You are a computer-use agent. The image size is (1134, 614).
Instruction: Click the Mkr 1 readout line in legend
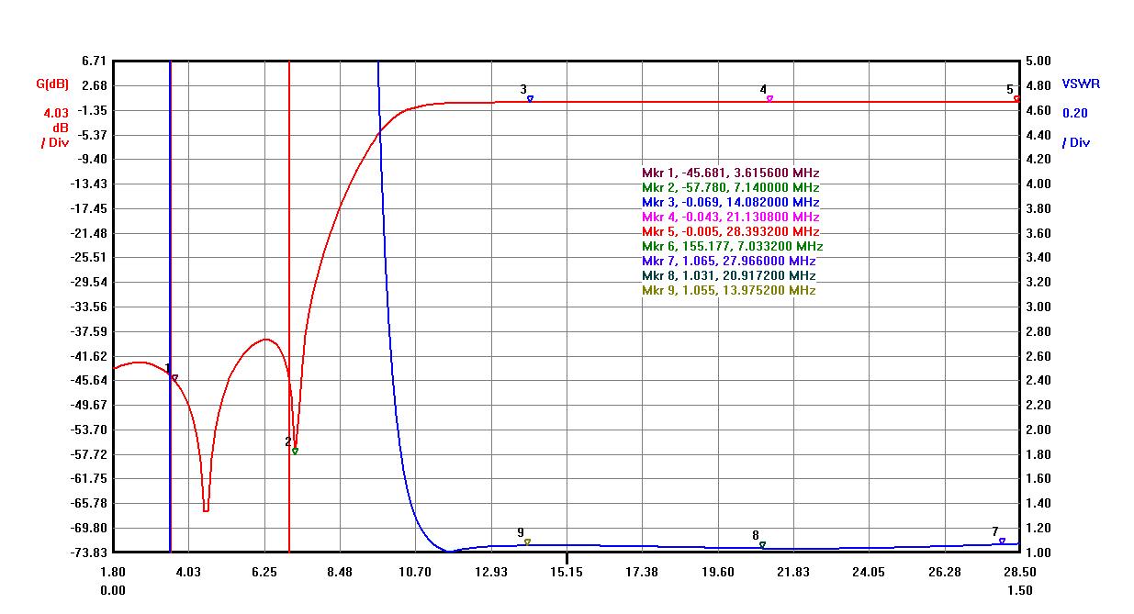[x=730, y=173]
